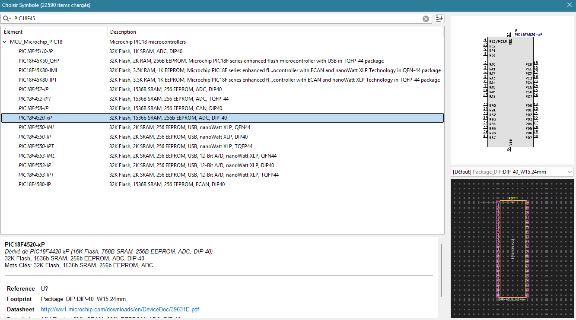Viewport: 576px width, 320px height.
Task: Click the DIP-40 footprint preview
Action: pyautogui.click(x=512, y=248)
